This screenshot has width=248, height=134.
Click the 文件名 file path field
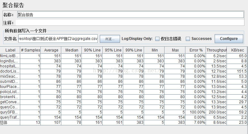coord(58,39)
